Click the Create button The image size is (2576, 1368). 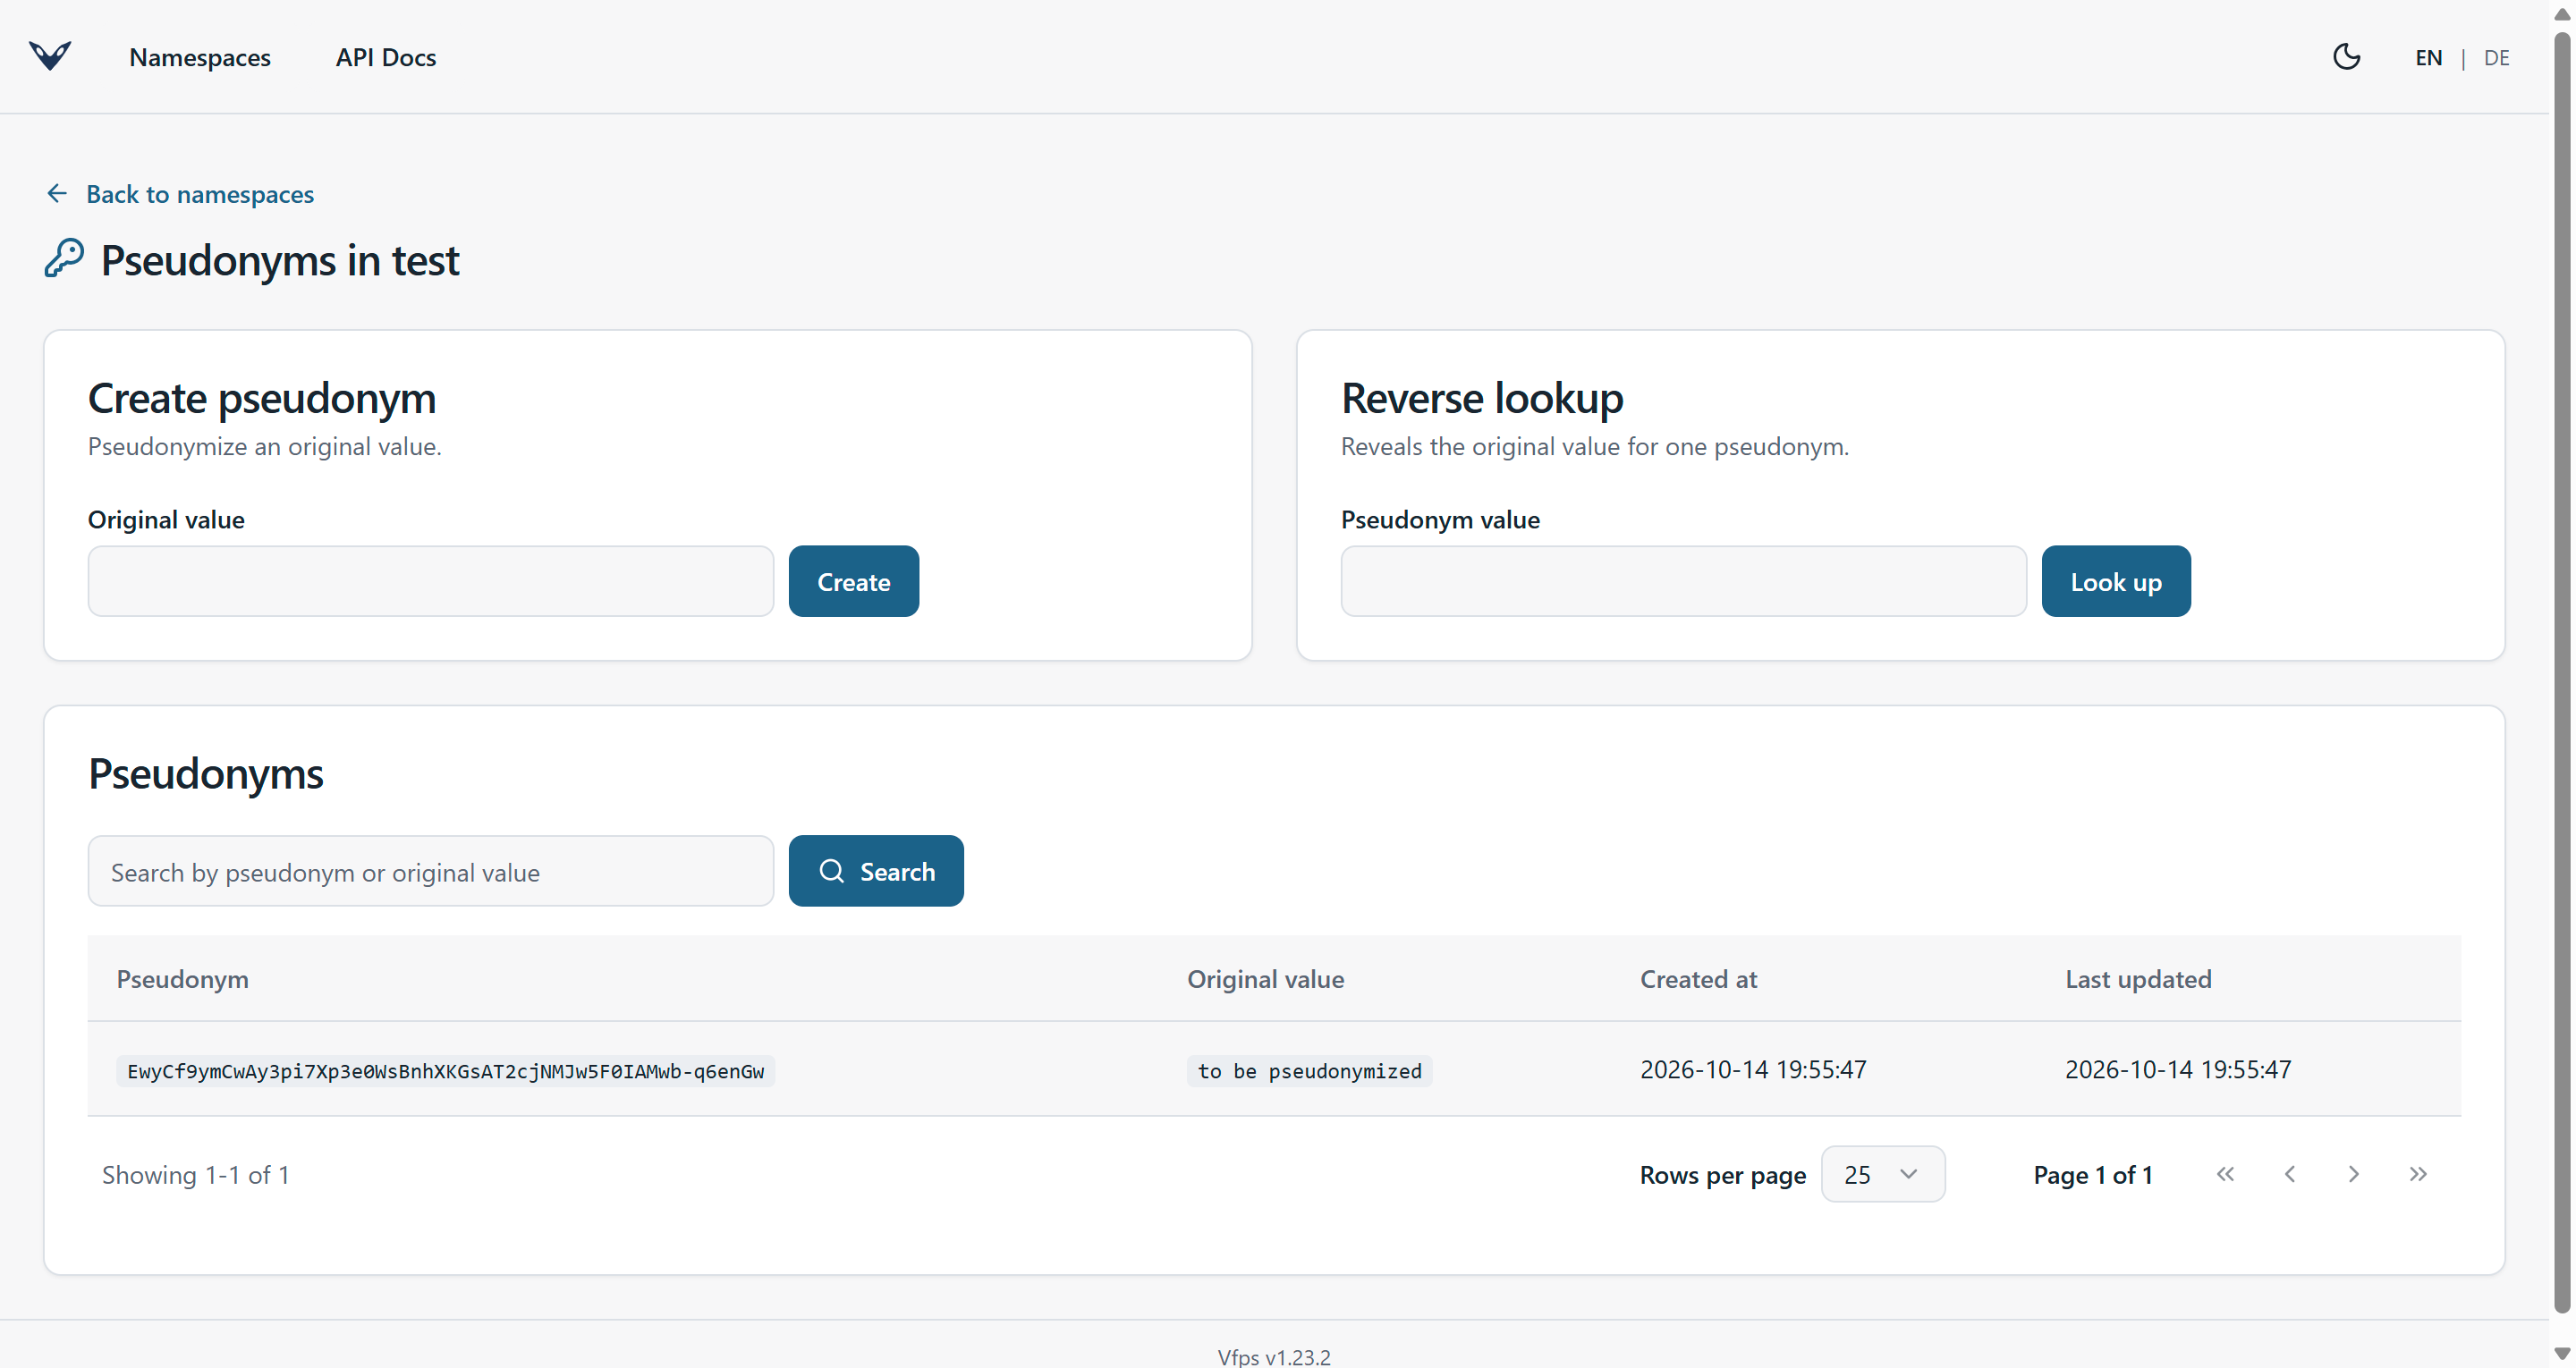853,581
